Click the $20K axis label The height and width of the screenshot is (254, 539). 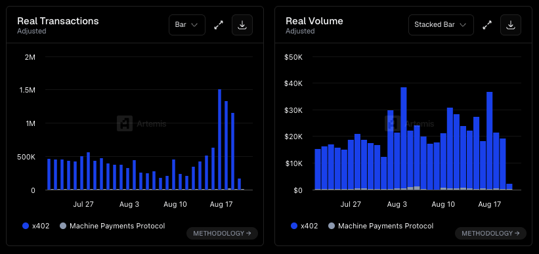pos(293,137)
